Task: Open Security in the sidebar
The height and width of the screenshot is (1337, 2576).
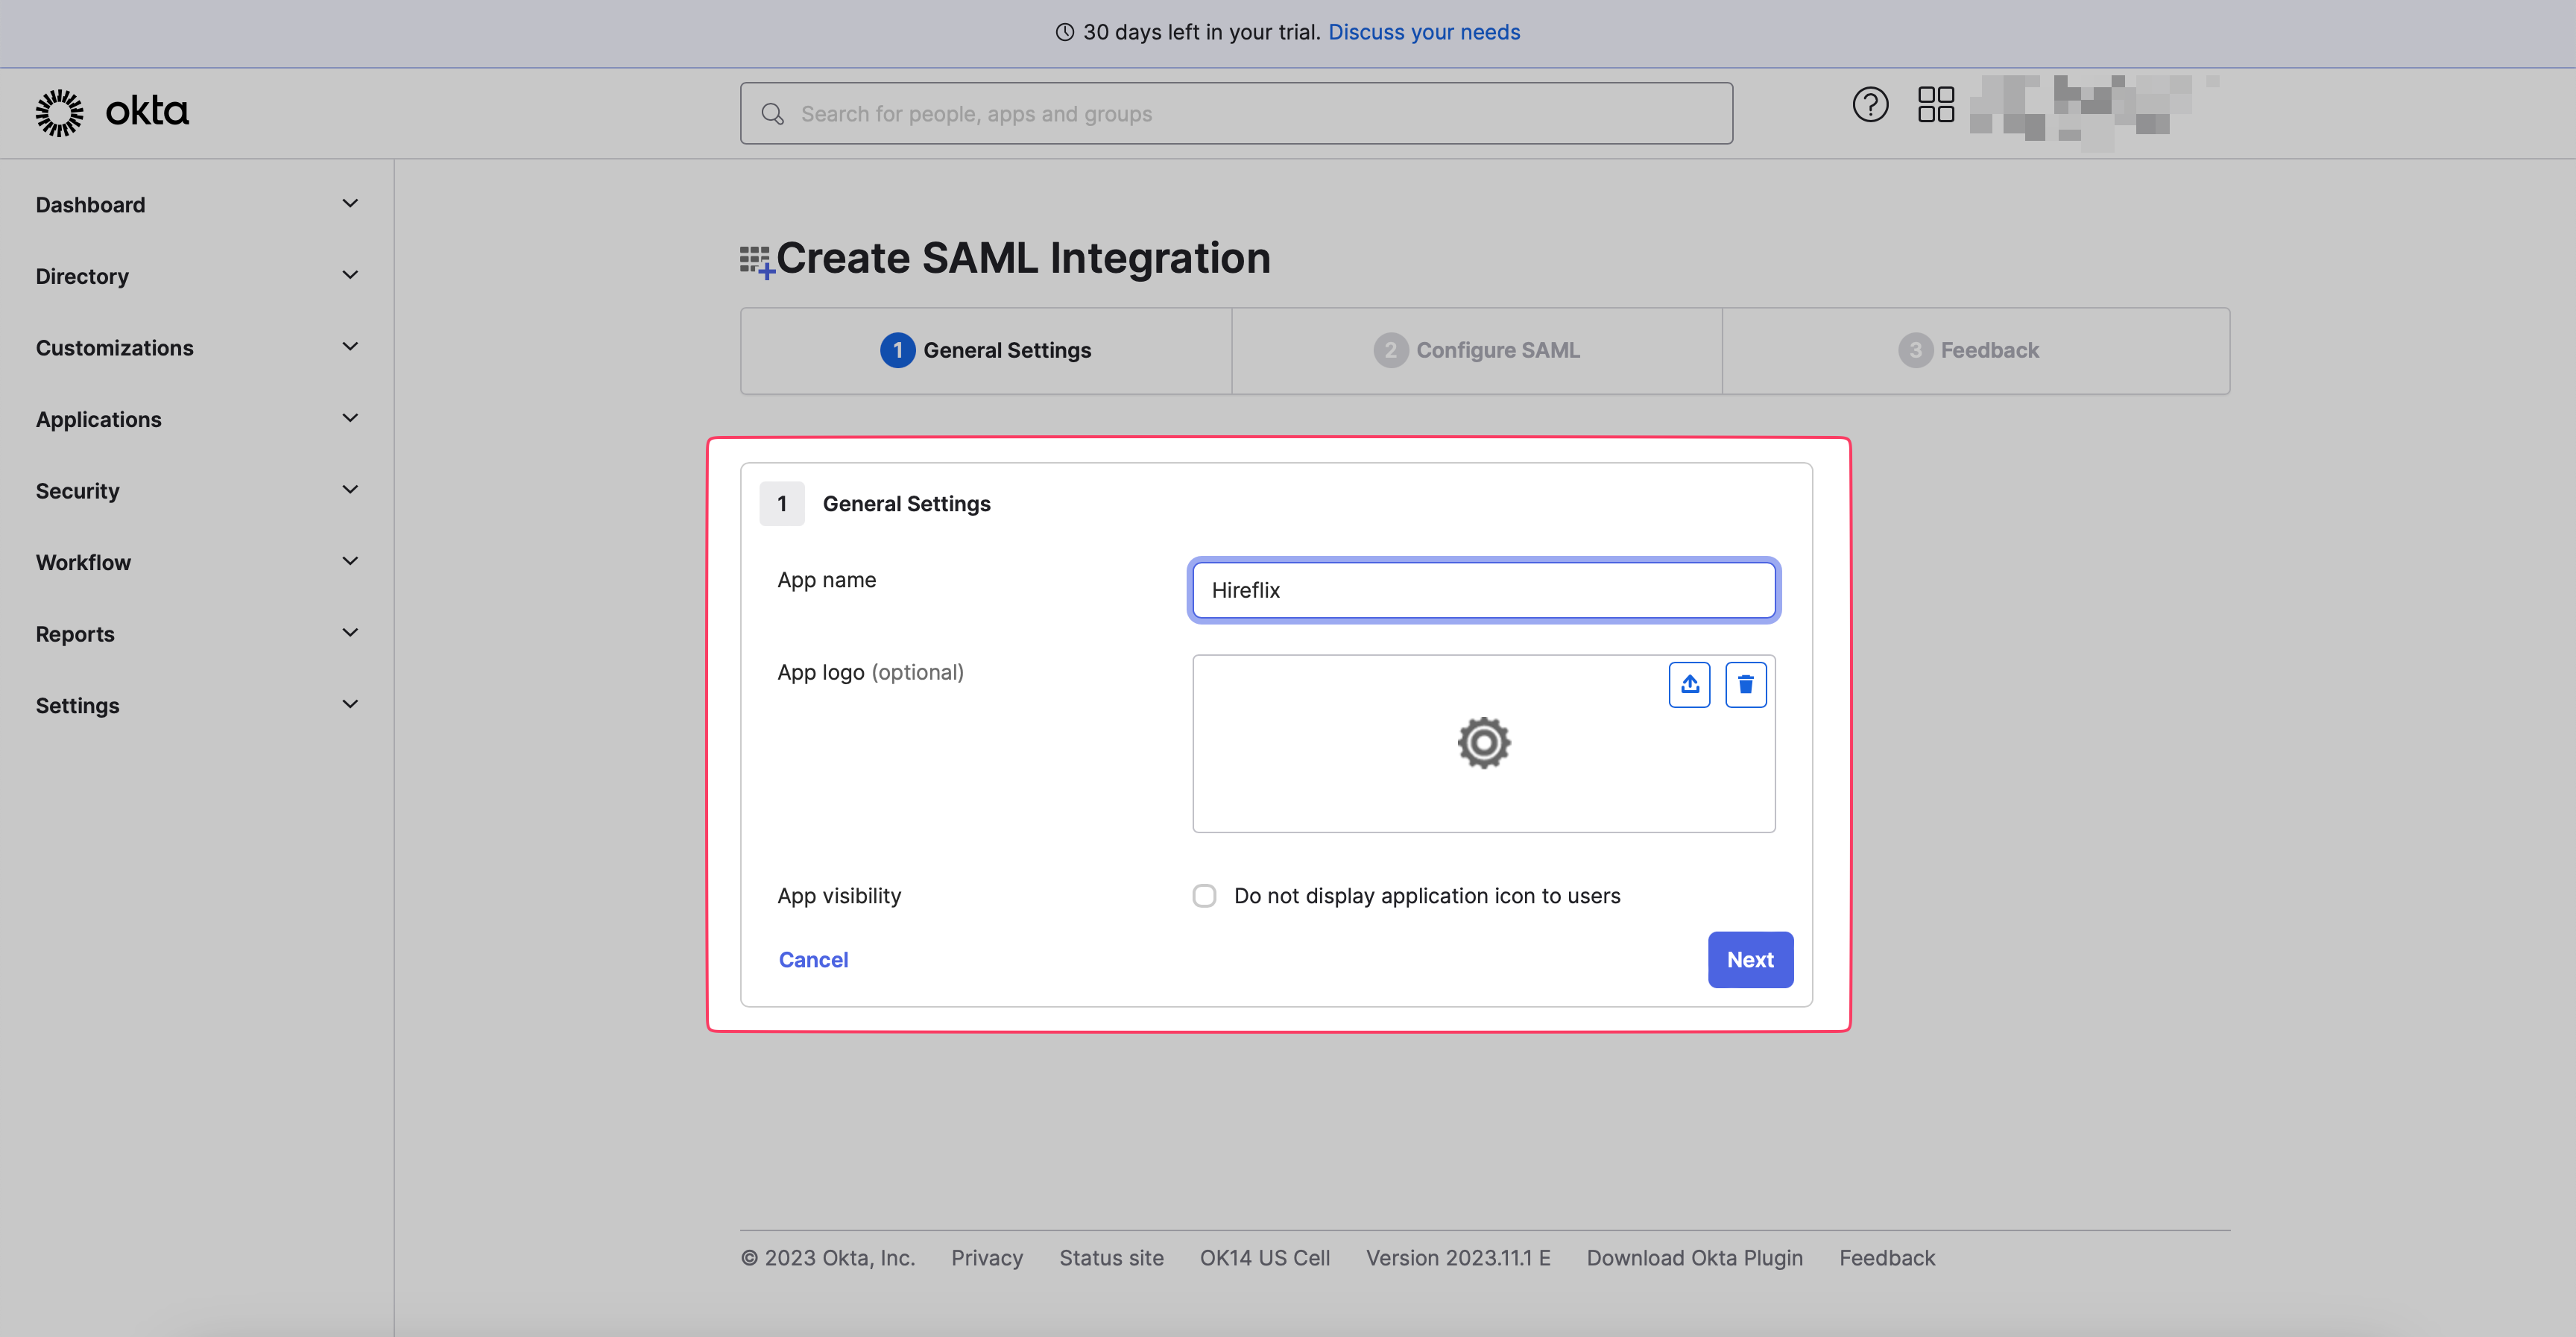Action: coord(77,491)
